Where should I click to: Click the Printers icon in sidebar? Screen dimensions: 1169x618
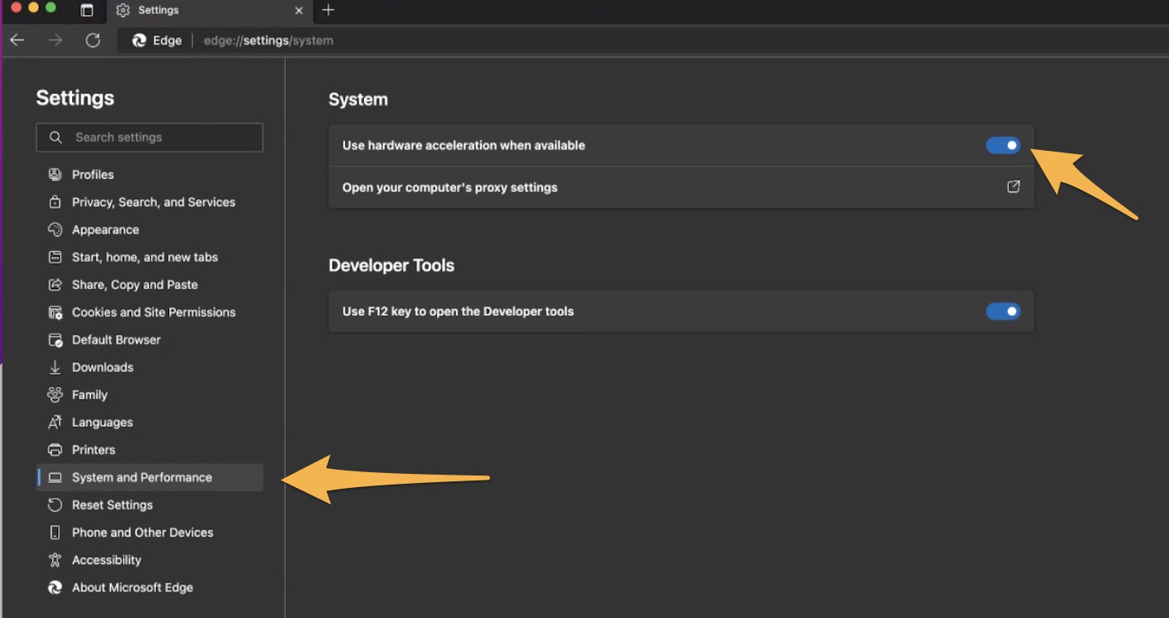(x=56, y=450)
